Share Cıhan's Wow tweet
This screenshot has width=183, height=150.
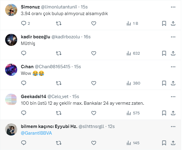173,83
